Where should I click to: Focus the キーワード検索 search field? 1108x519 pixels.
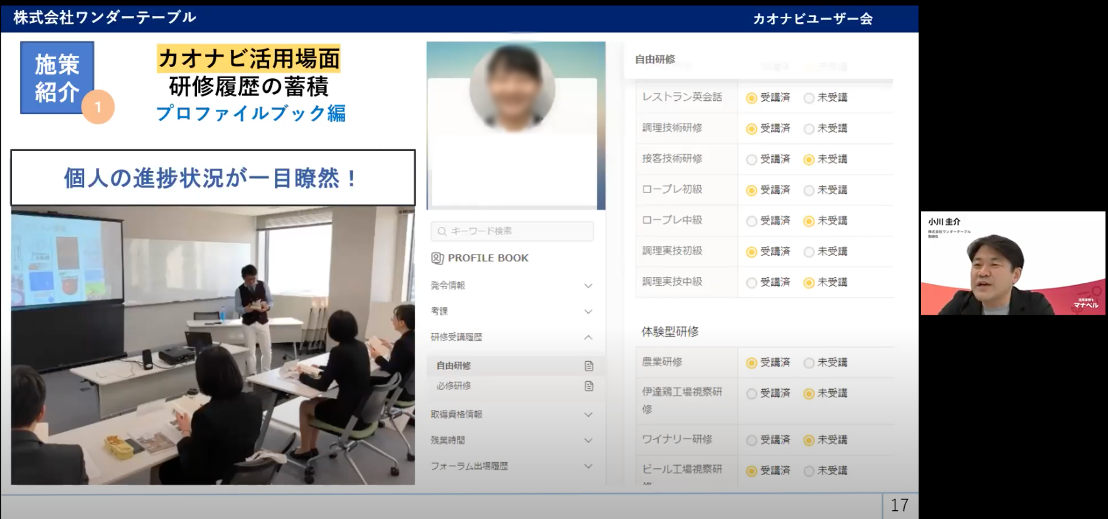click(x=512, y=231)
